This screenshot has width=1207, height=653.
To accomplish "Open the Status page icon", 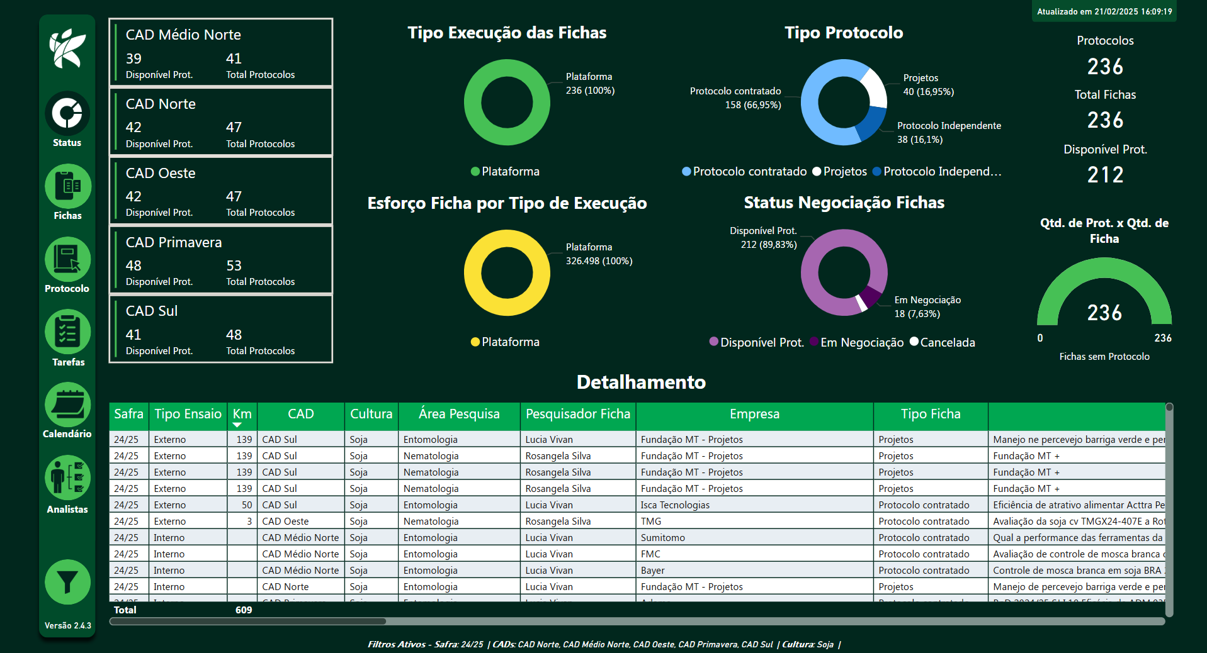I will coord(67,113).
